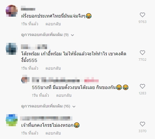Reply to the ฝรั่งบอกประเทศไทย comment

[x=53, y=24]
